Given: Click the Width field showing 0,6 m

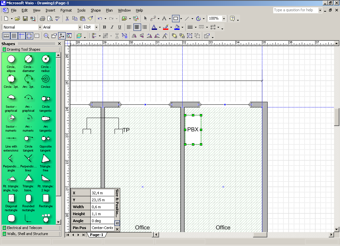Looking at the screenshot, I should click(x=102, y=207).
